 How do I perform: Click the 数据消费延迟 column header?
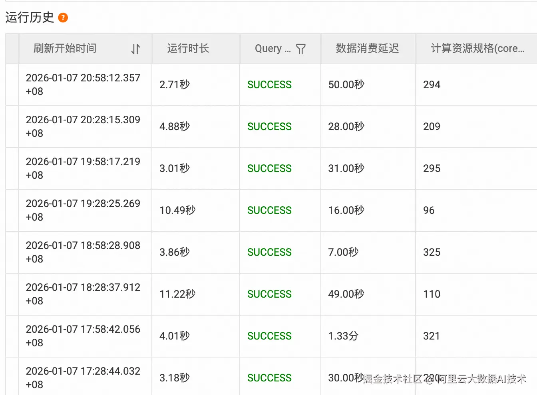pyautogui.click(x=367, y=49)
